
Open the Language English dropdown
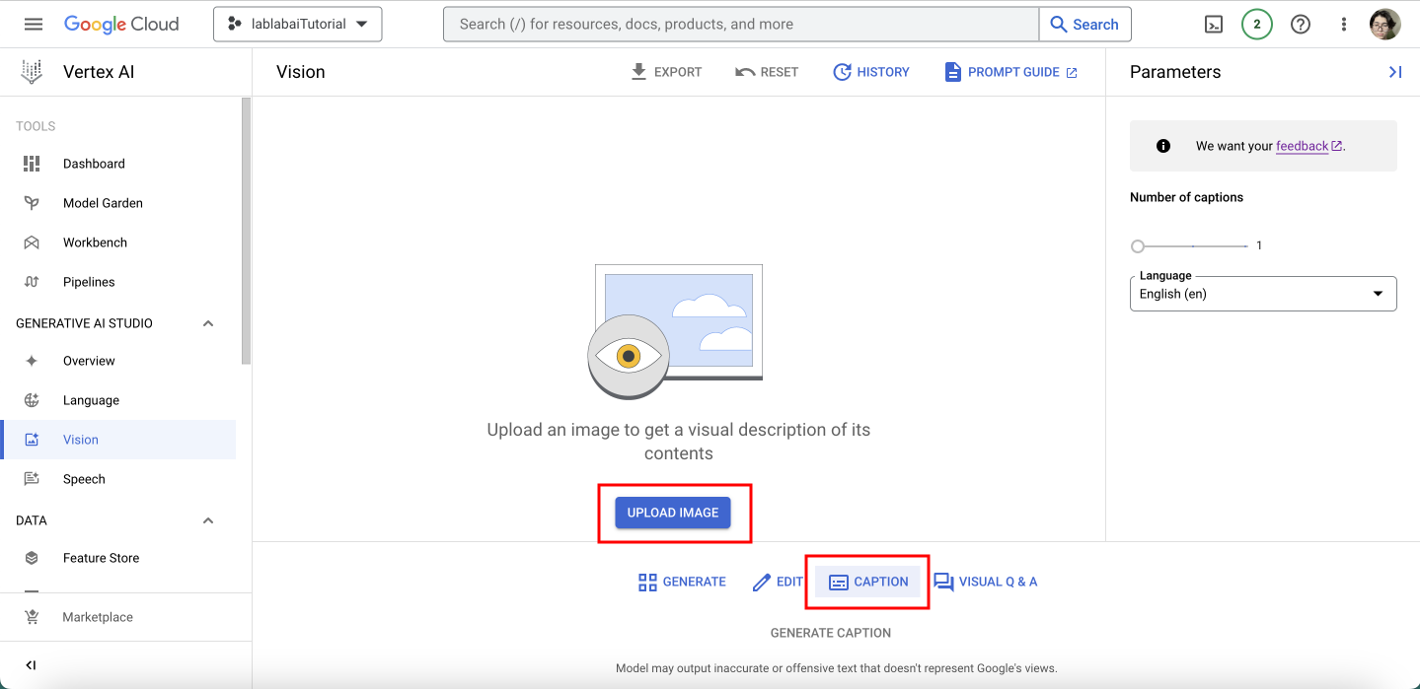click(1263, 294)
